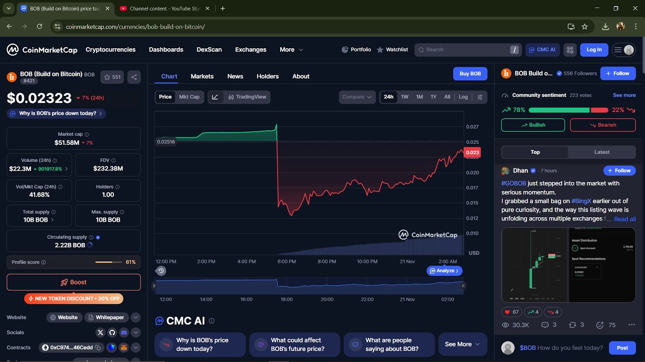The width and height of the screenshot is (645, 362).
Task: Open BOB's Discord social icon
Action: (123, 332)
